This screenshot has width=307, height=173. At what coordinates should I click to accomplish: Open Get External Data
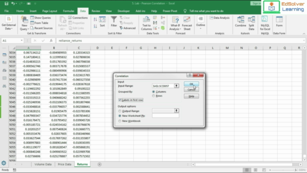9,23
